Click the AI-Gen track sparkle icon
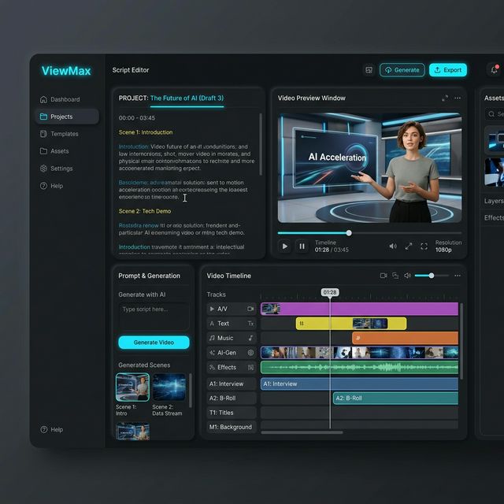Viewport: 504px width, 504px height. click(212, 353)
